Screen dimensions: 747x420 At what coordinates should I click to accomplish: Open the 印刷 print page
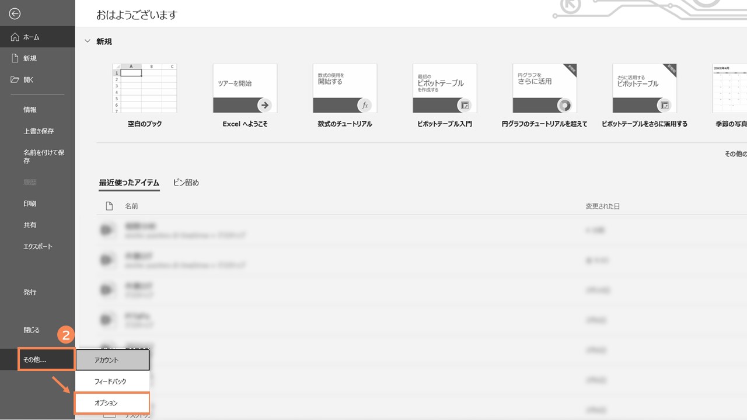coord(30,204)
